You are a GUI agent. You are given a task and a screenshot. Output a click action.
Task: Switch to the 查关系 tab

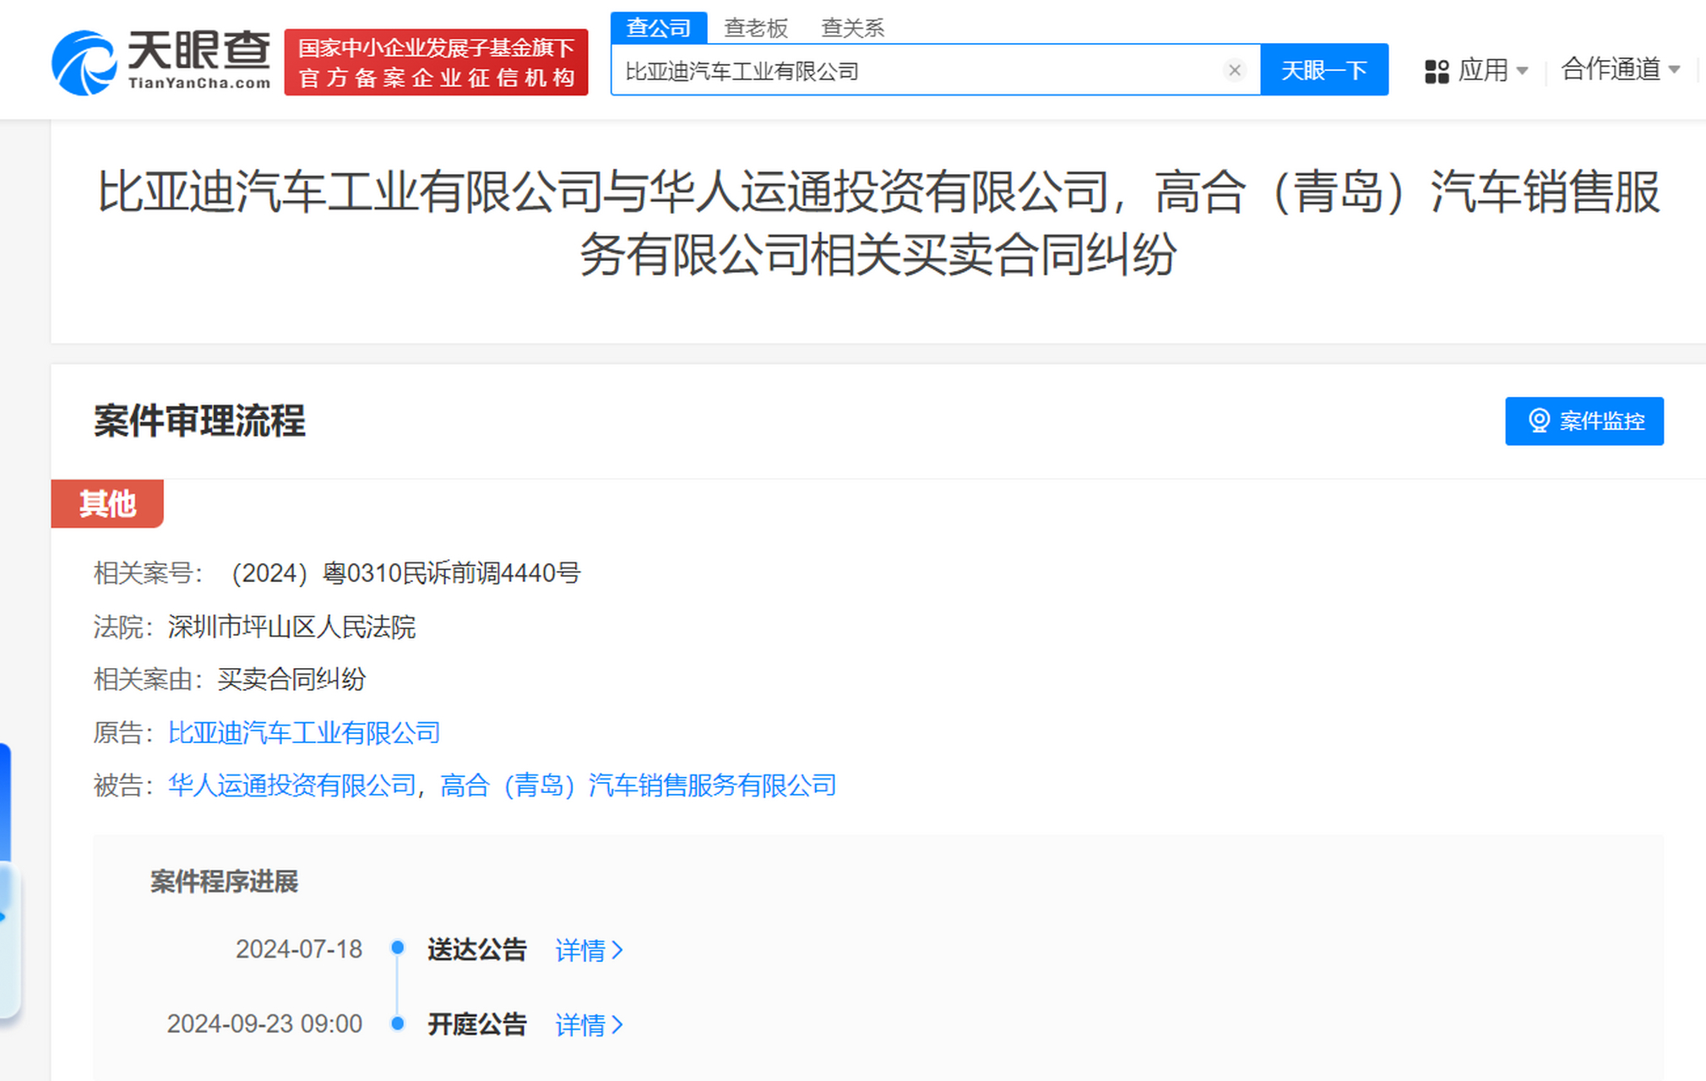point(852,28)
